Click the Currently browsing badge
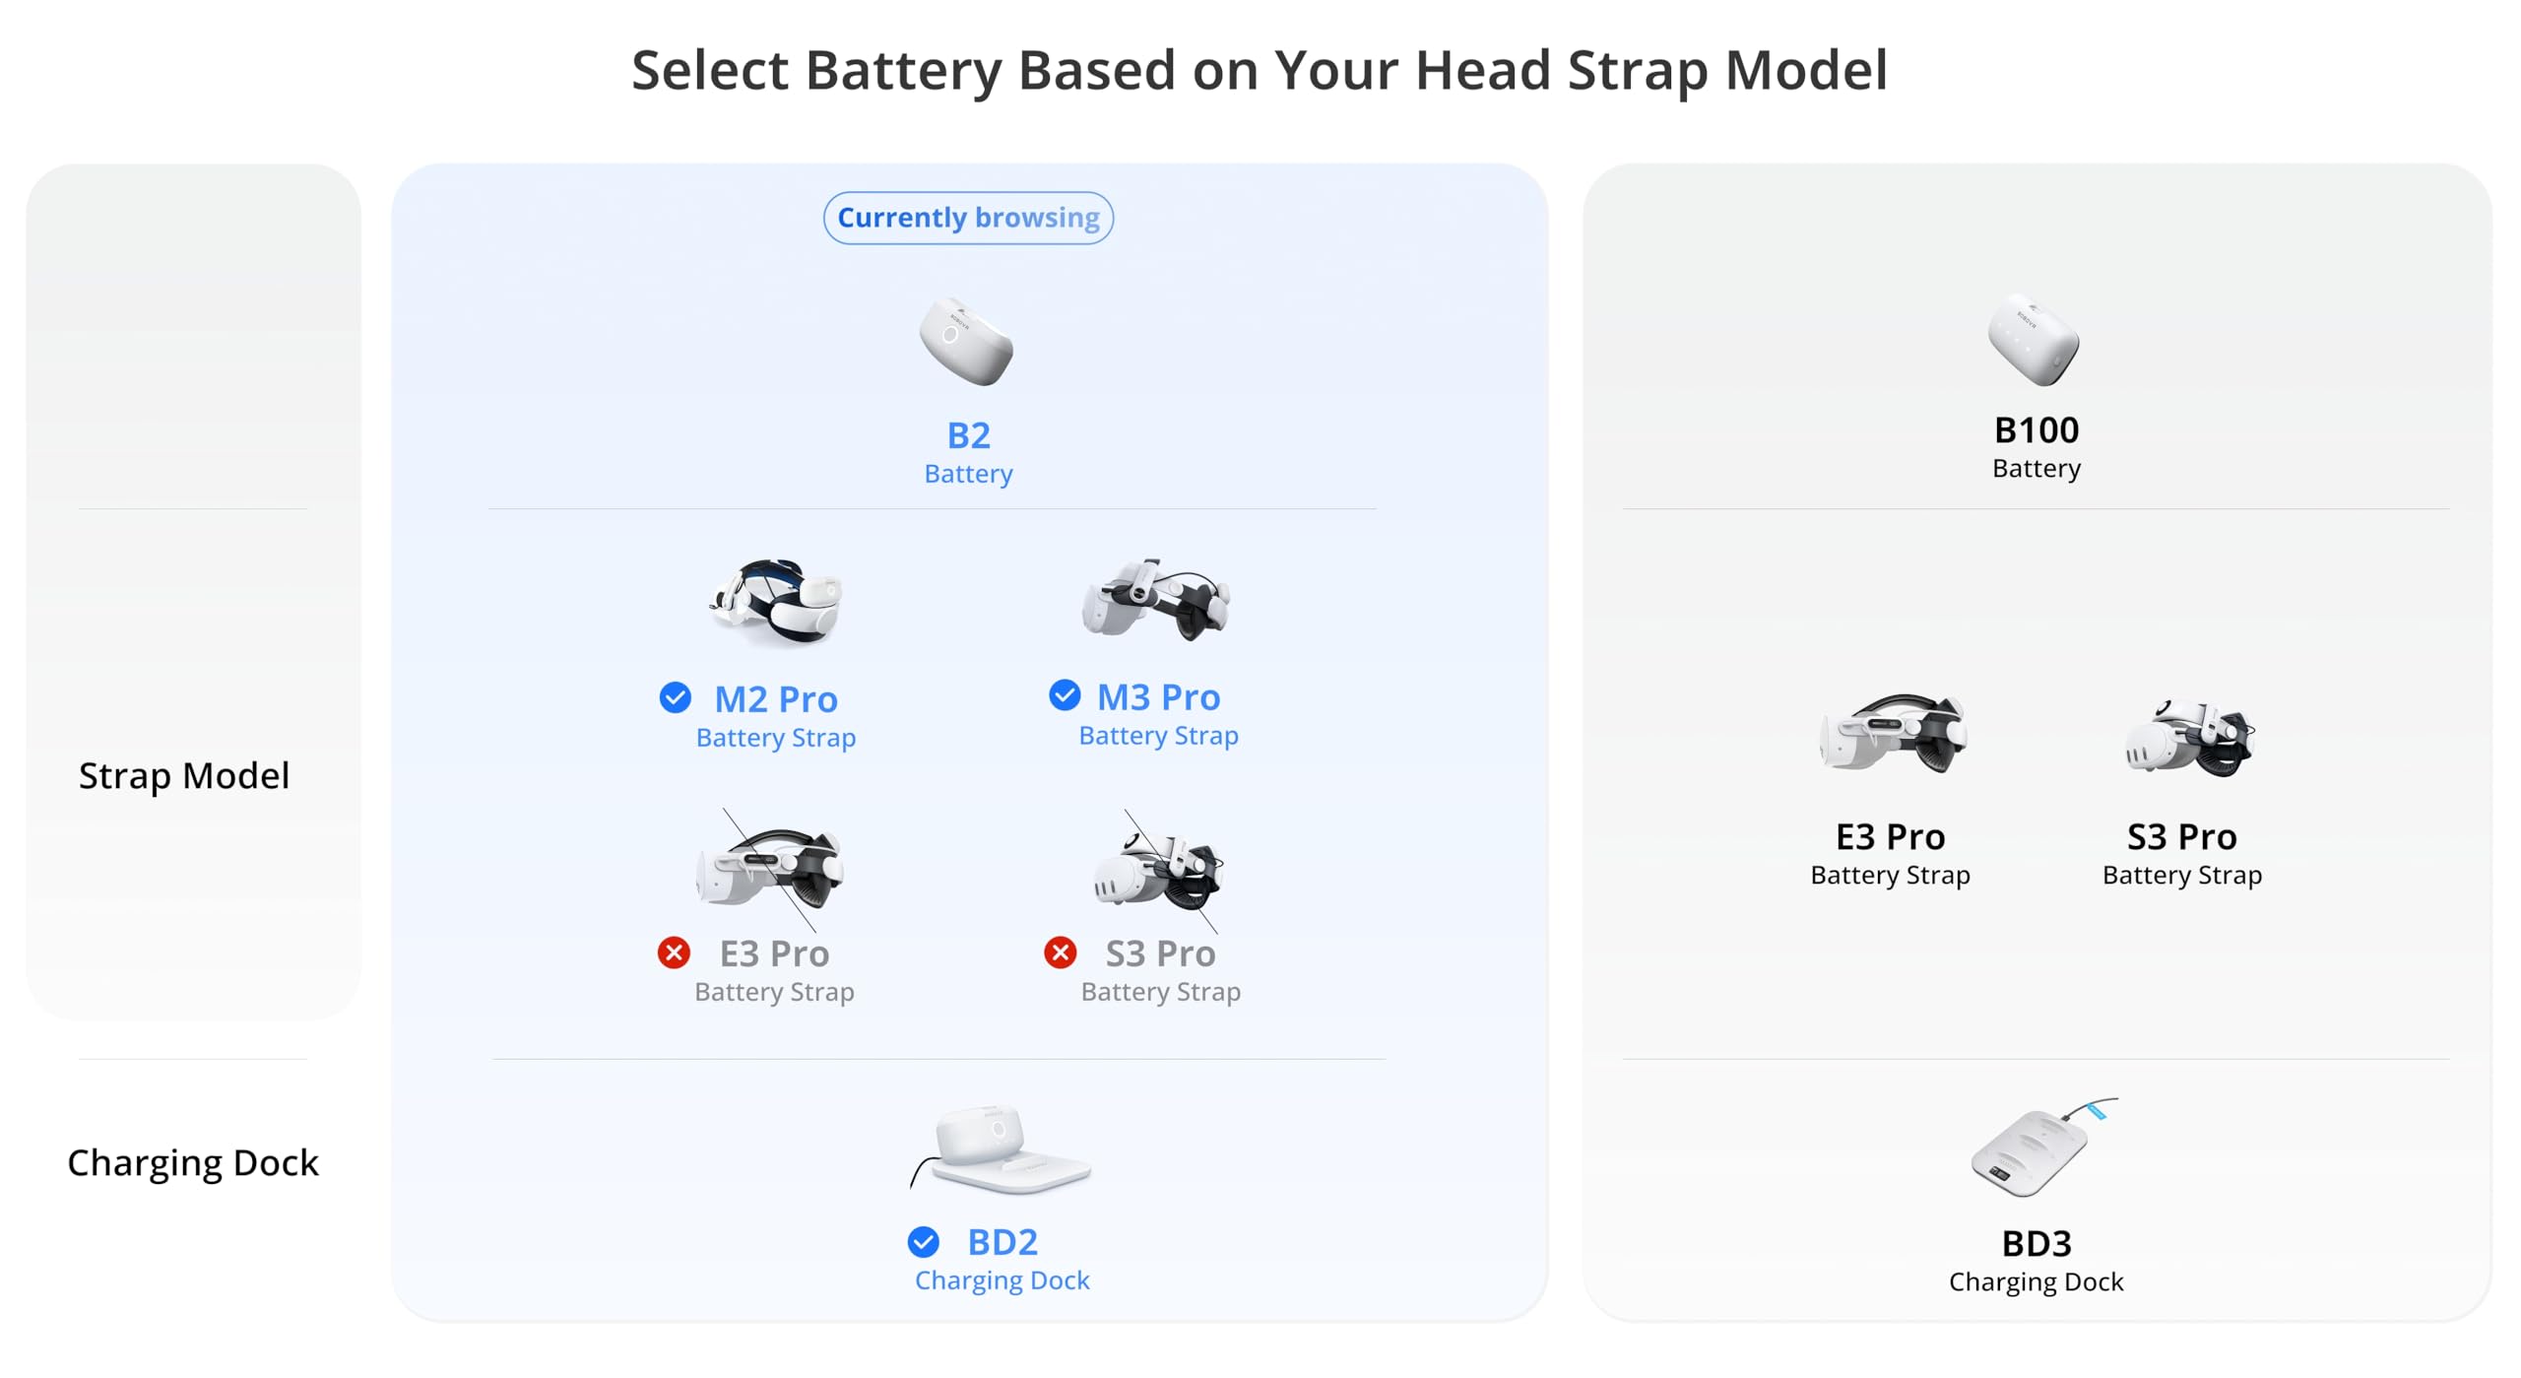 [x=968, y=218]
